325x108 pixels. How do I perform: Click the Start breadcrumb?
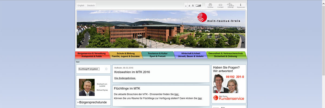(78, 62)
